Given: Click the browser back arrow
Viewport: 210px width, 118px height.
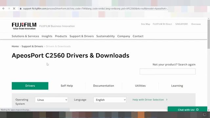Looking at the screenshot, I should (x=4, y=9).
